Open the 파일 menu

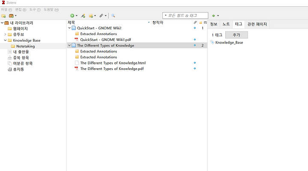coord(6,10)
